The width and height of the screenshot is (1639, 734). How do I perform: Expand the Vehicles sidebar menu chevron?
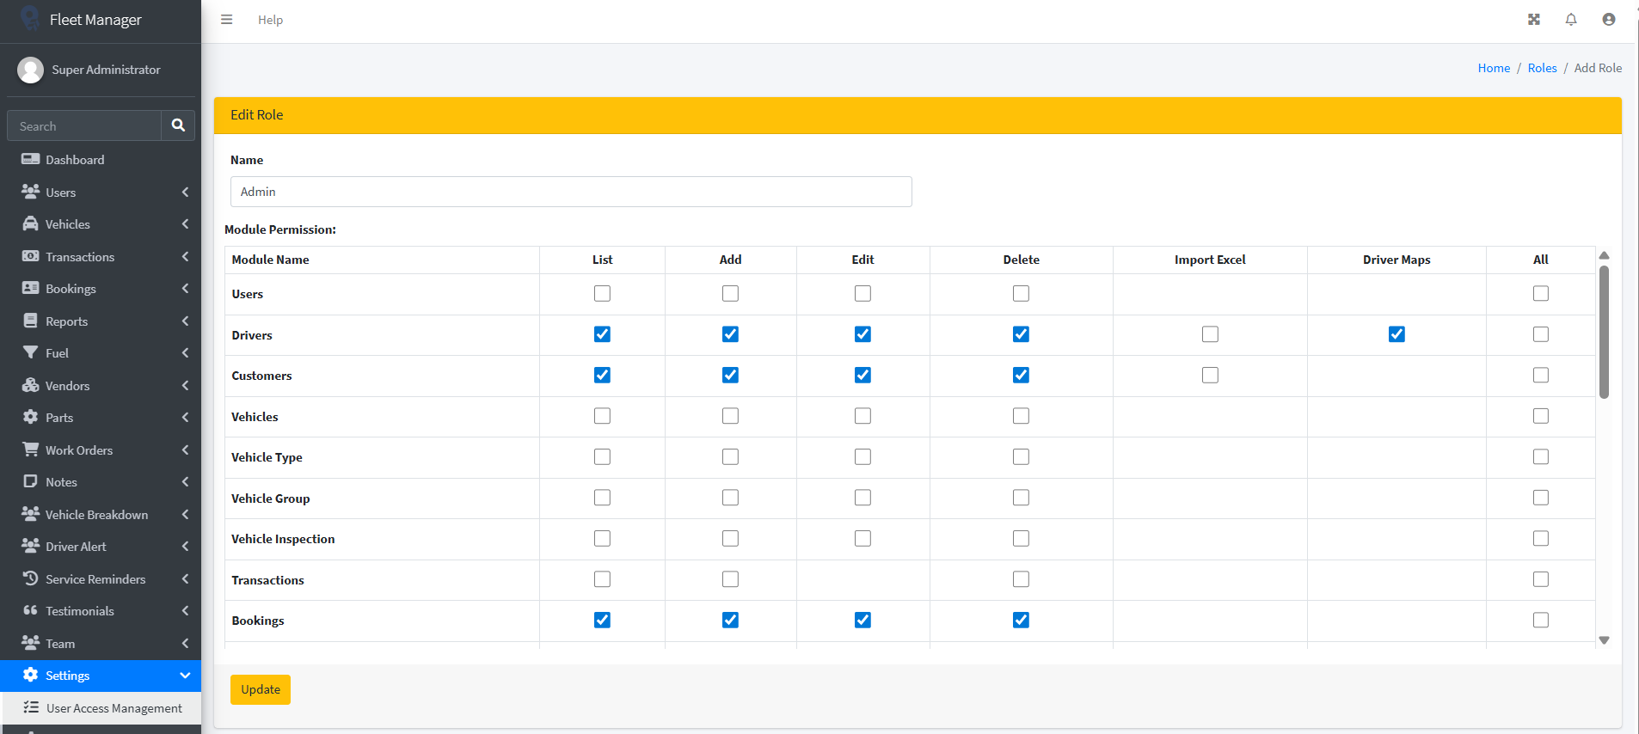[185, 224]
